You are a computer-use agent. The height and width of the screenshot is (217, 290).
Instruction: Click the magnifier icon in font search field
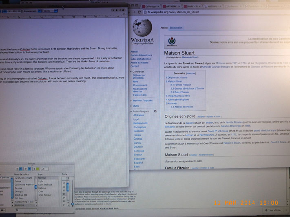click(x=17, y=210)
